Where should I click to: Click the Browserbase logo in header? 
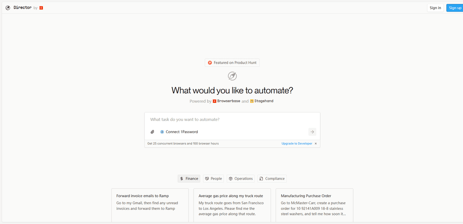coord(41,8)
